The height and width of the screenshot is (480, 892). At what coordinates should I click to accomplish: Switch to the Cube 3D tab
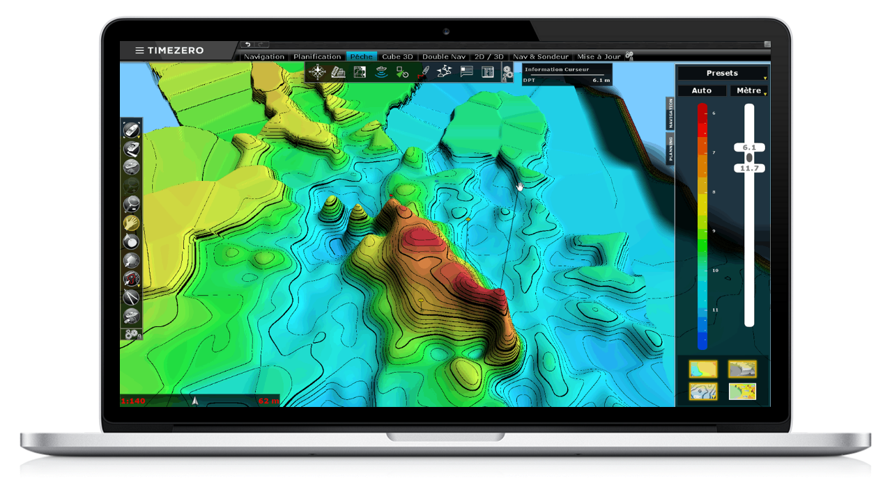pos(399,56)
